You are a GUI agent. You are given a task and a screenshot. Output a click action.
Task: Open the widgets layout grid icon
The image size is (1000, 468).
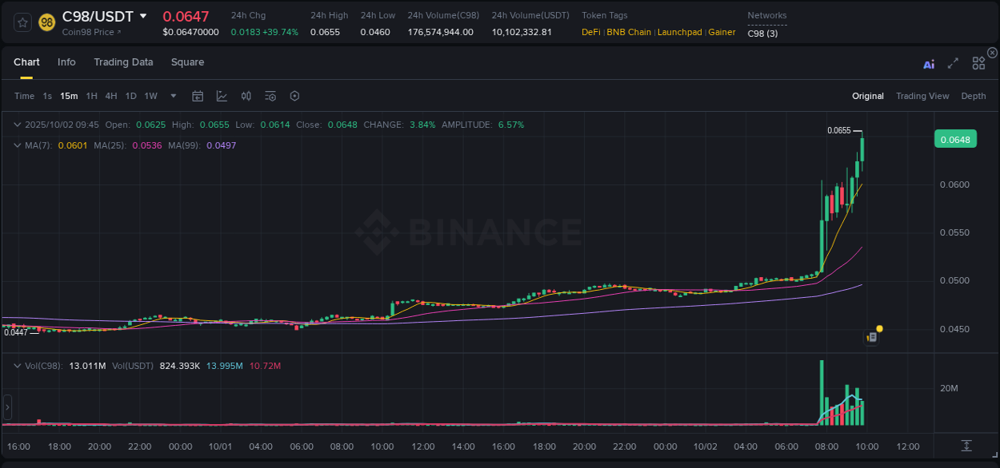click(978, 63)
